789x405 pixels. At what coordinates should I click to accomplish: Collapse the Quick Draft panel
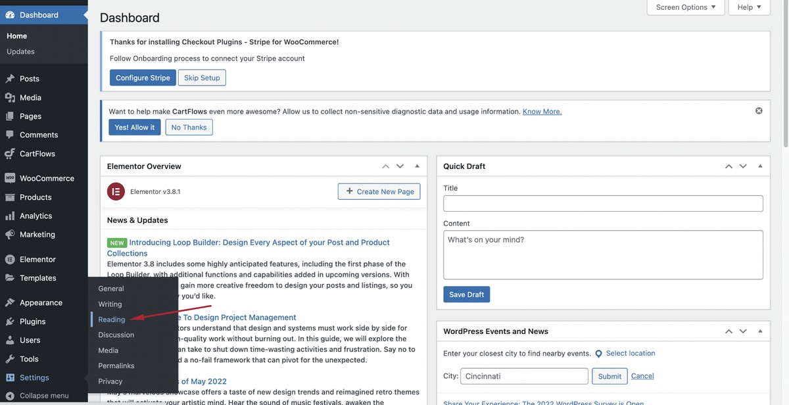(x=760, y=166)
